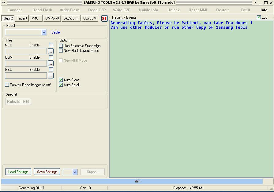Click the roll-up arrow in title bar
This screenshot has width=274, height=192.
[x=255, y=3]
